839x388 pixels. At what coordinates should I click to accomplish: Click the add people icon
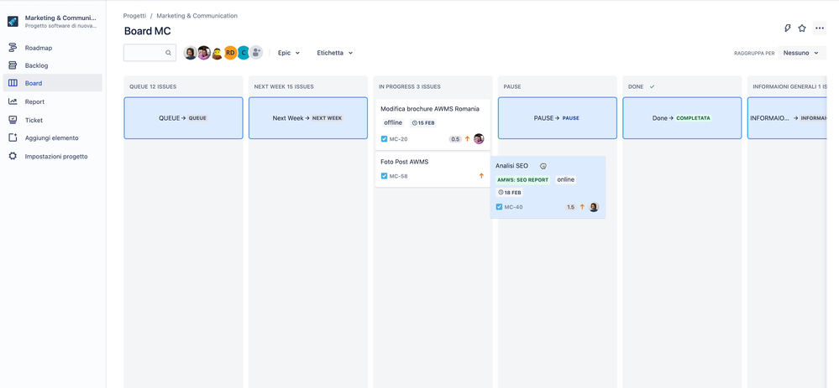256,52
